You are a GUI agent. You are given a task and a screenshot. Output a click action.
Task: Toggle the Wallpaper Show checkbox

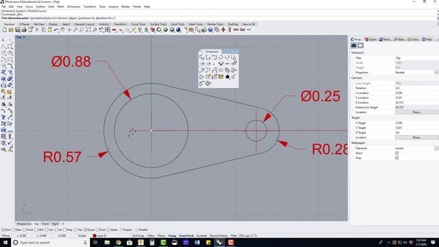click(x=396, y=153)
